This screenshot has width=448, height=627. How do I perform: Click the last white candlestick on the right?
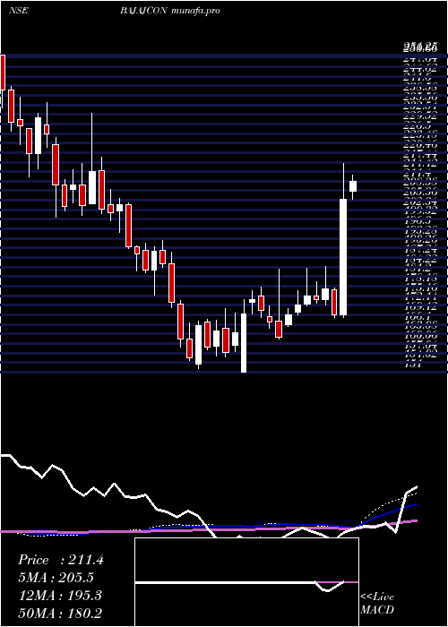coord(353,186)
